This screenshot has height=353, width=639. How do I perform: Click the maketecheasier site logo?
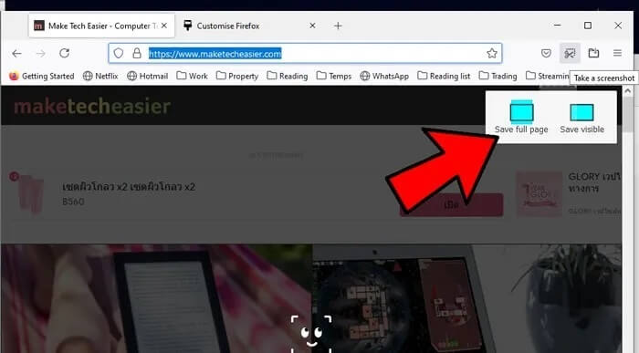92,107
